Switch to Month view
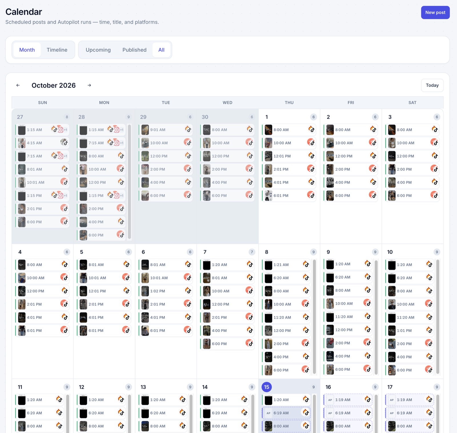This screenshot has width=457, height=433. click(x=27, y=50)
